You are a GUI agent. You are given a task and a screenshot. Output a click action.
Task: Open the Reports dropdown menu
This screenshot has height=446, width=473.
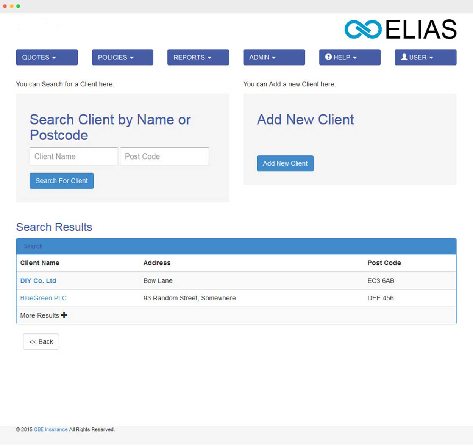[x=198, y=57]
